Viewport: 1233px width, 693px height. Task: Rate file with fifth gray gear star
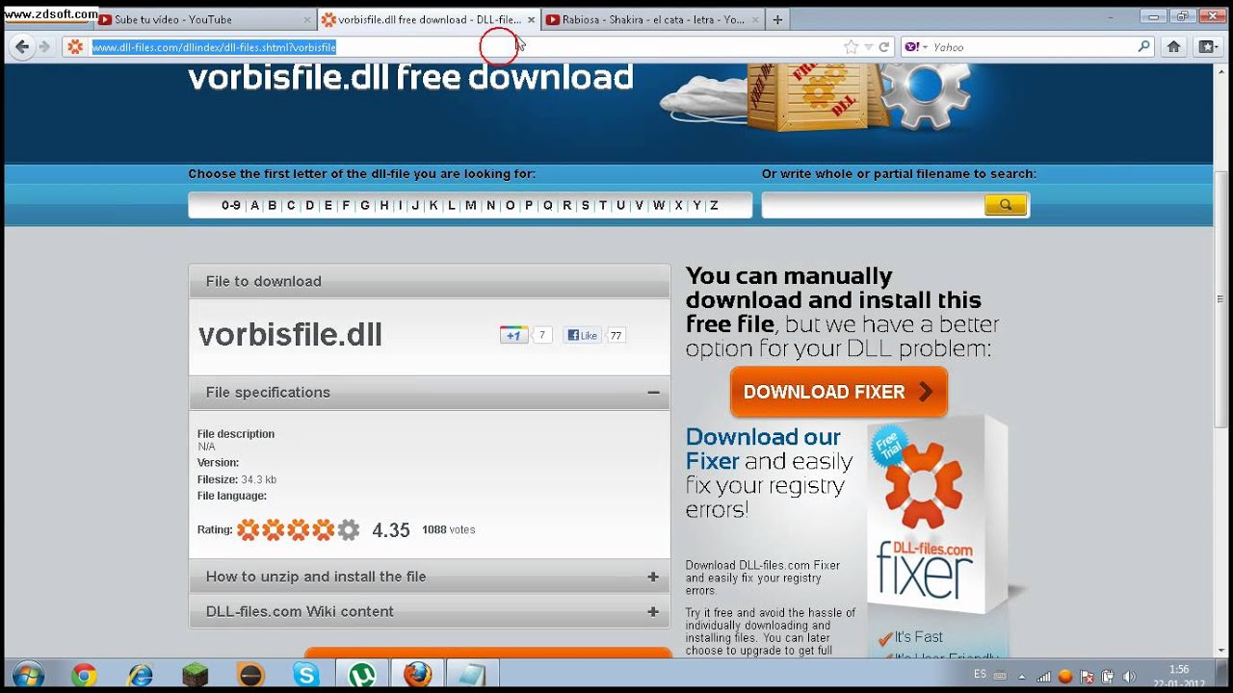[x=349, y=529]
